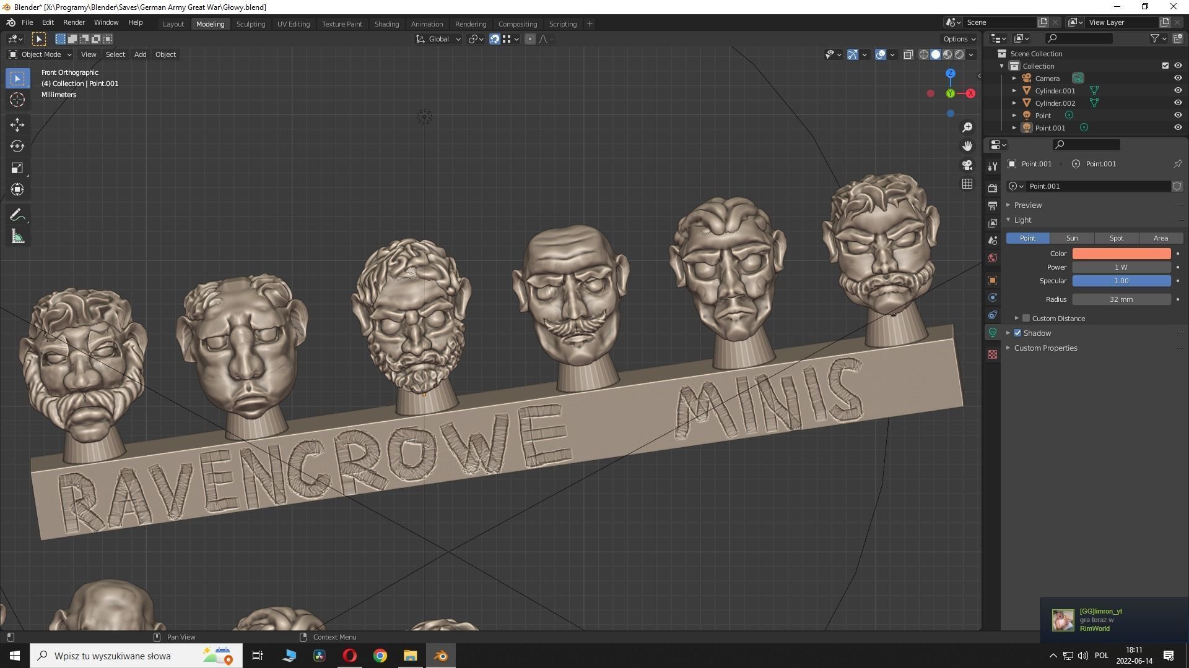Select the Measure ruler tool
The width and height of the screenshot is (1189, 668).
[17, 237]
